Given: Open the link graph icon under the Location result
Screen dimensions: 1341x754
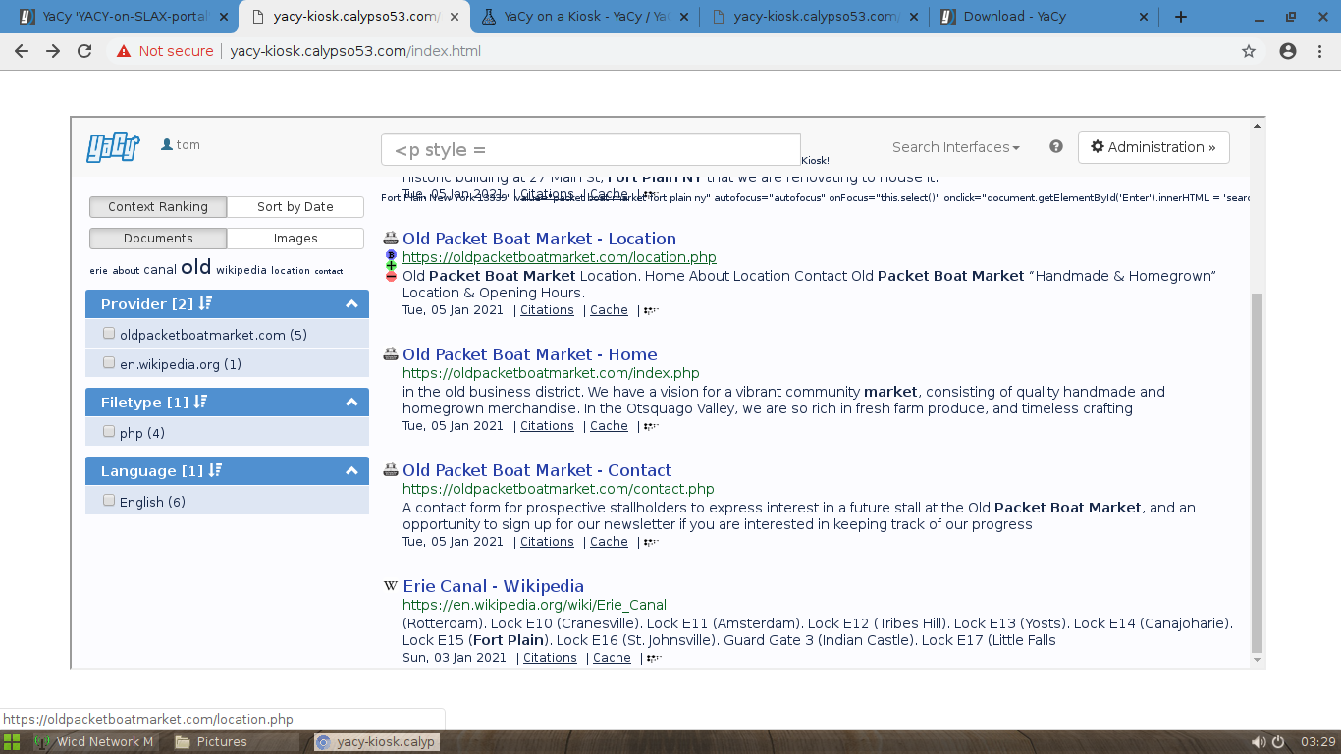Looking at the screenshot, I should 652,310.
